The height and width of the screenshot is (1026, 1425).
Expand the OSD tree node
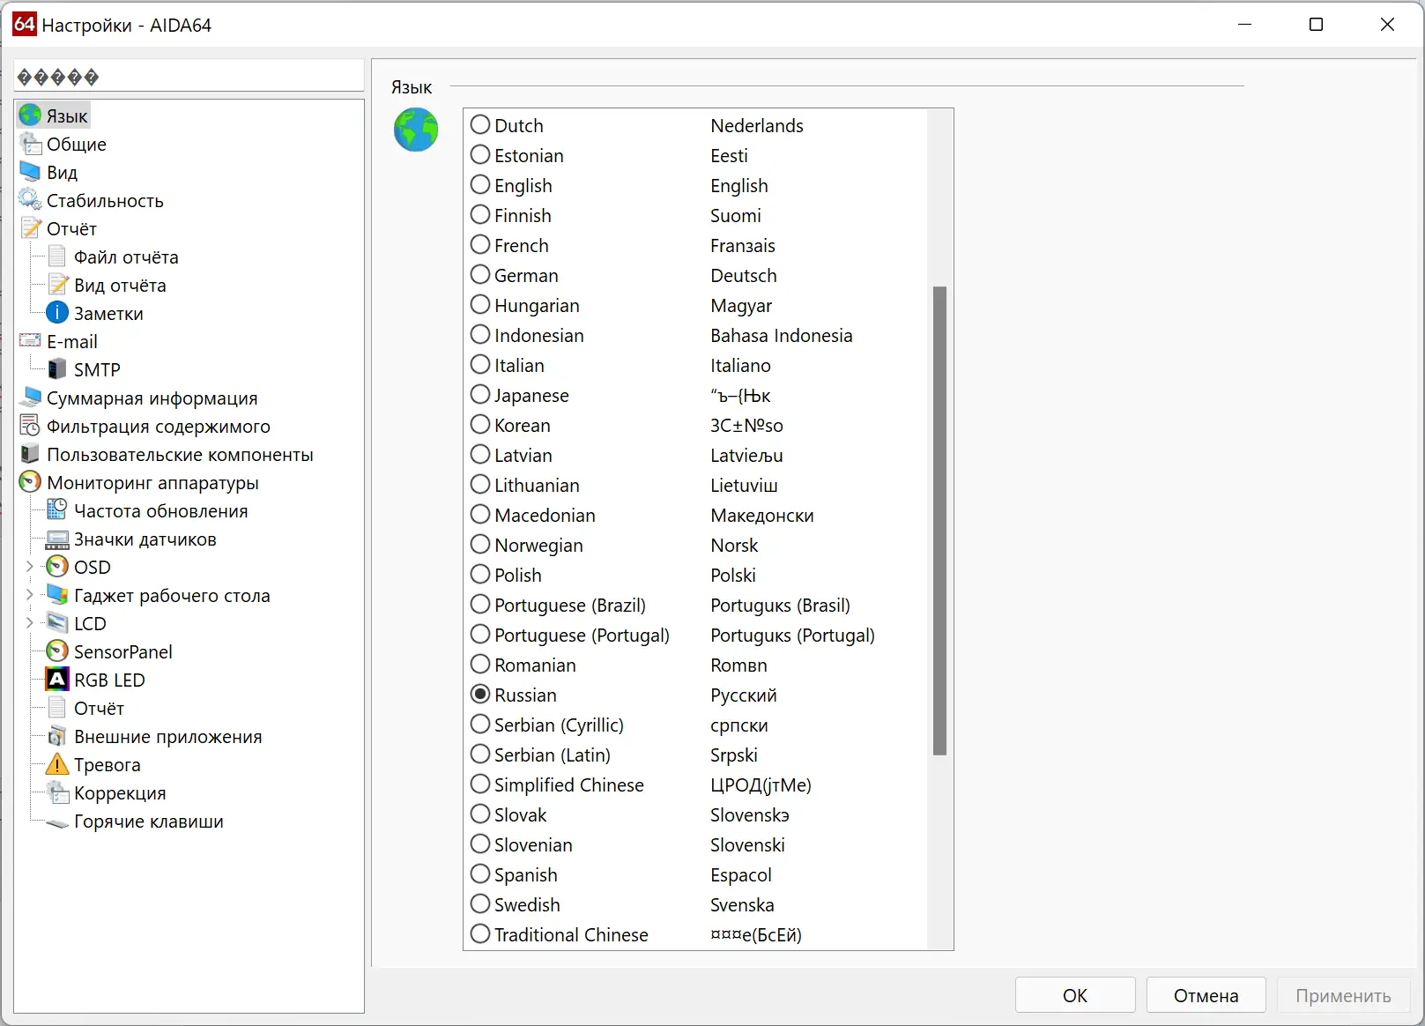pos(29,567)
